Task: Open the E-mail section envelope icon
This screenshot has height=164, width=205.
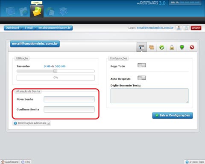Action: [x=37, y=11]
